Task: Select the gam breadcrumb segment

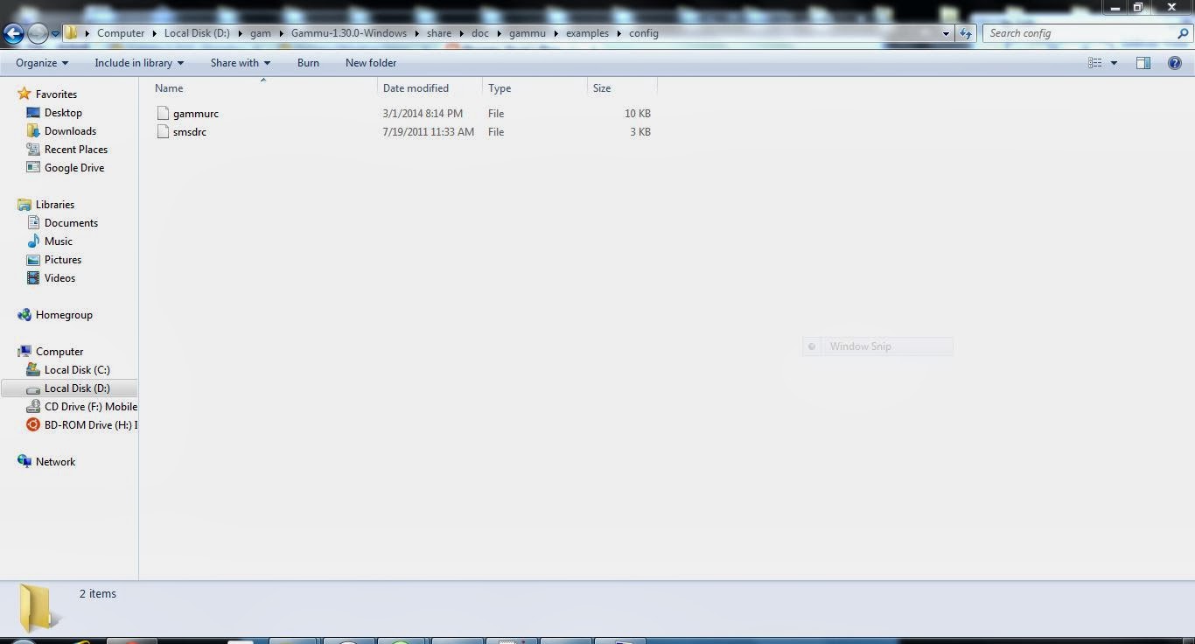Action: click(x=261, y=33)
